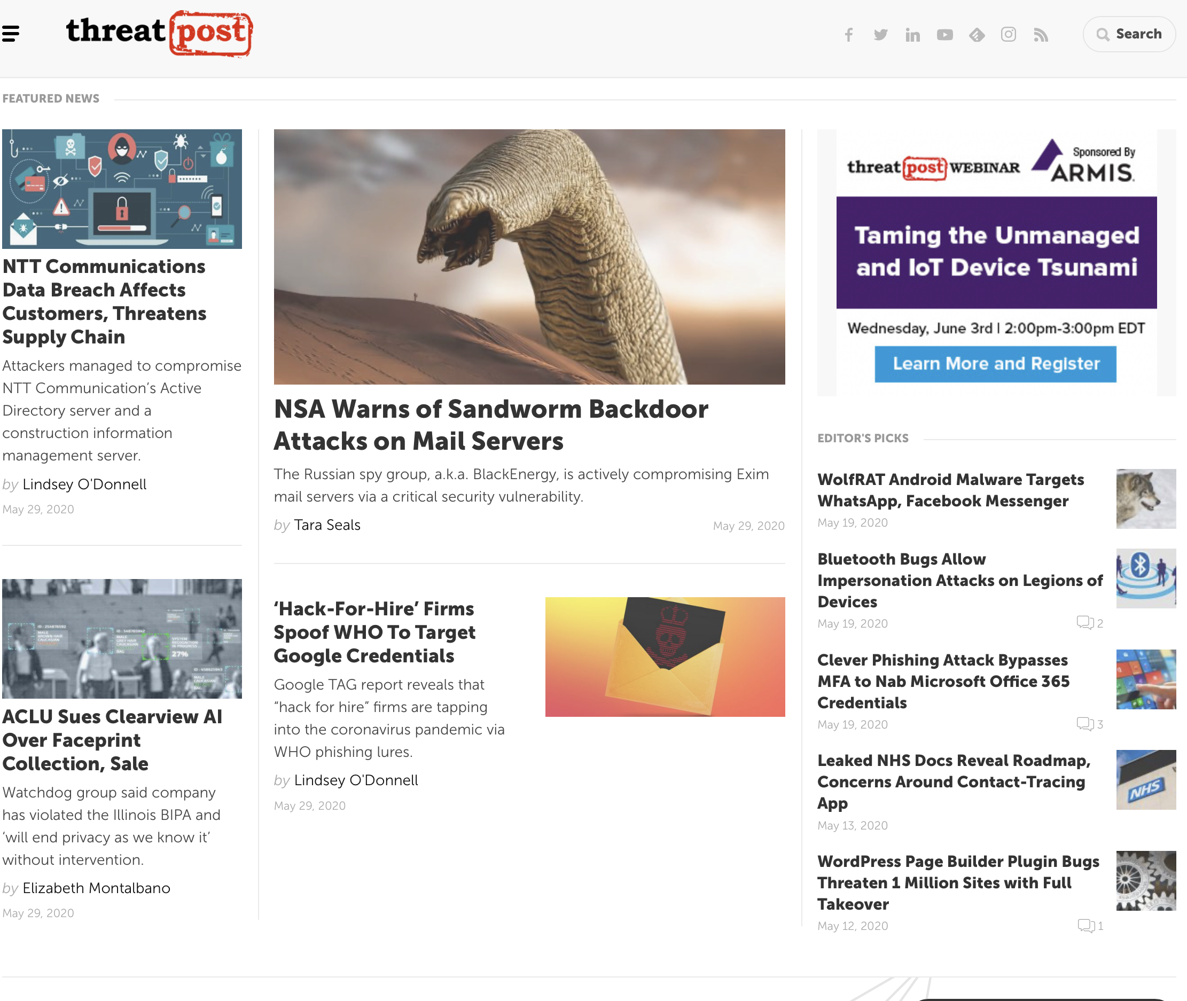
Task: Click the Search field in header
Action: 1129,34
